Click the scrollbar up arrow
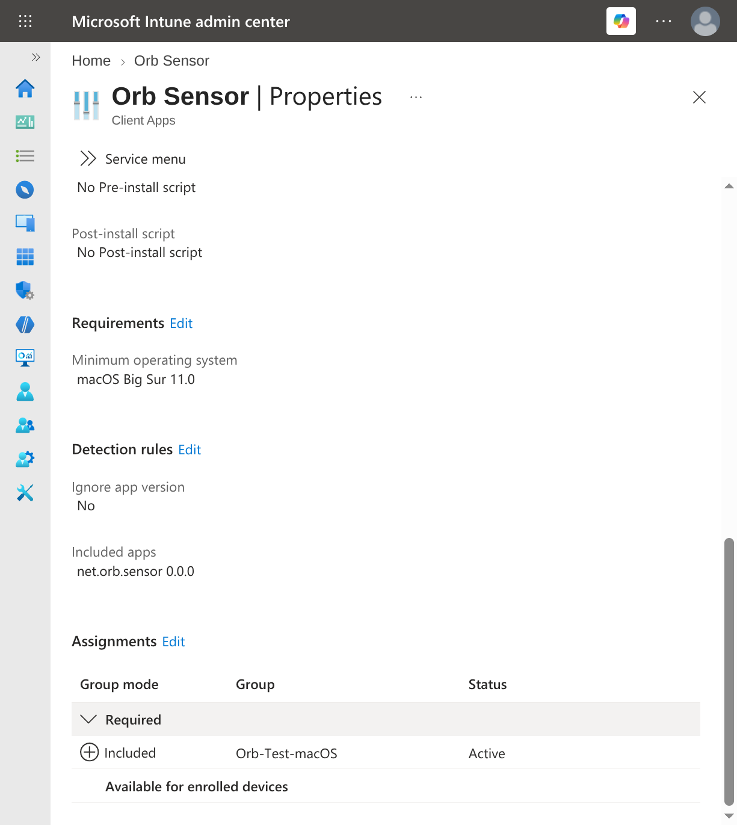 729,187
